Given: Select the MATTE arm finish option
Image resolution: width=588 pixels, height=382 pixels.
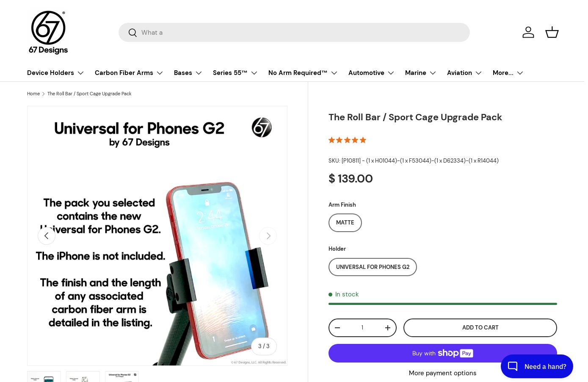Looking at the screenshot, I should [x=345, y=223].
